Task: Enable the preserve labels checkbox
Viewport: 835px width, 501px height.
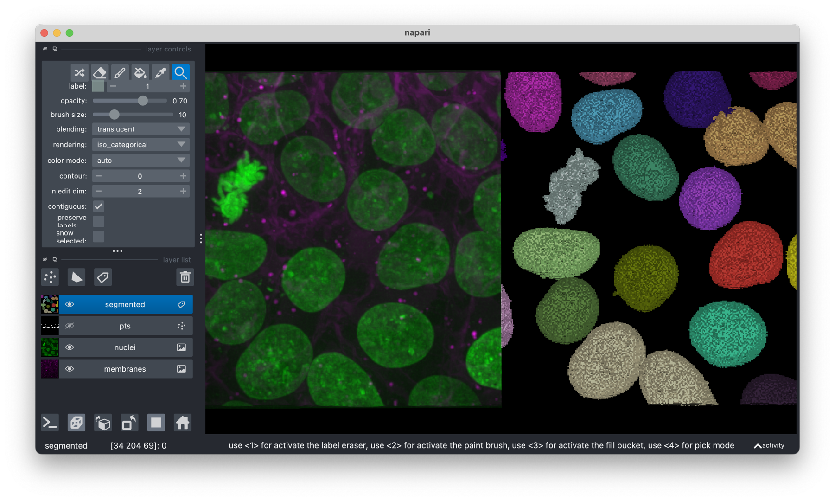Action: point(98,221)
